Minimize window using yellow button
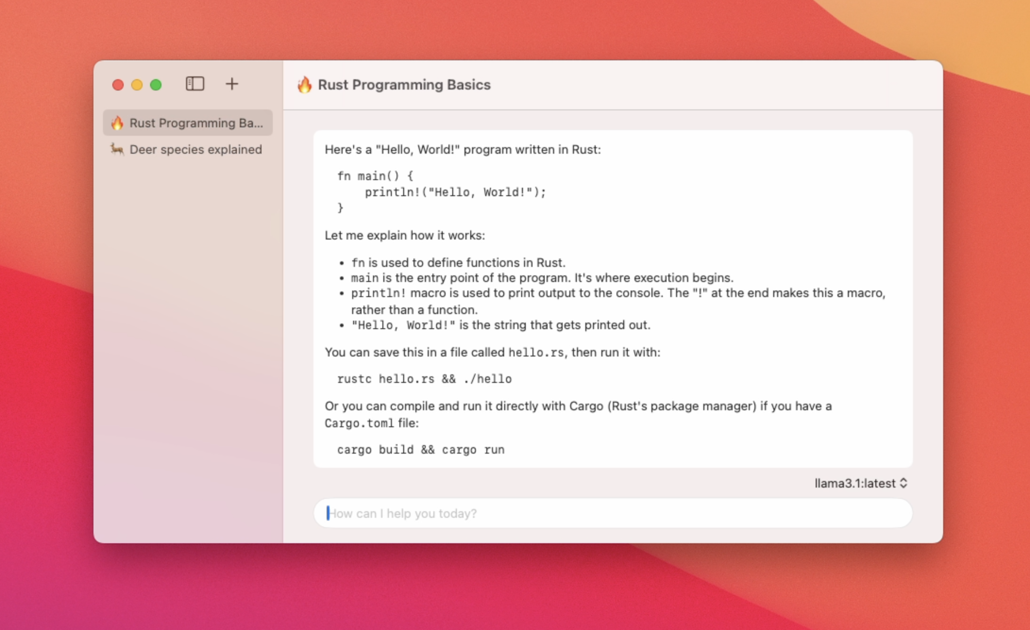 137,85
